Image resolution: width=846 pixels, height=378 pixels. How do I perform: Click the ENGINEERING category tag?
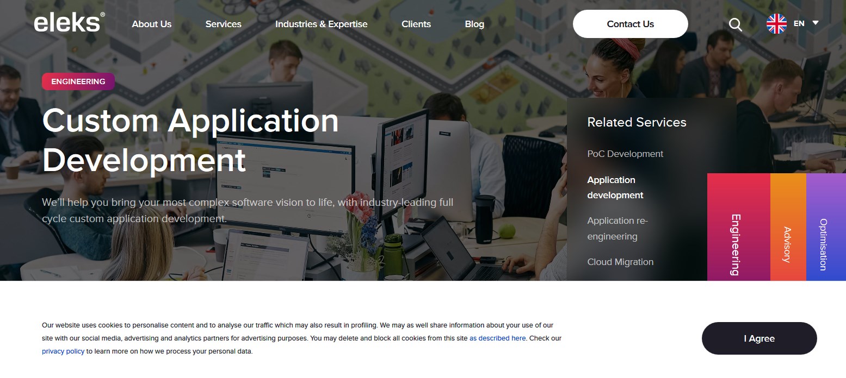pyautogui.click(x=78, y=81)
